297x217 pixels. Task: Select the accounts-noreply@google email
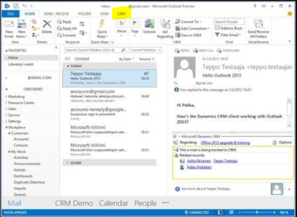(x=109, y=114)
